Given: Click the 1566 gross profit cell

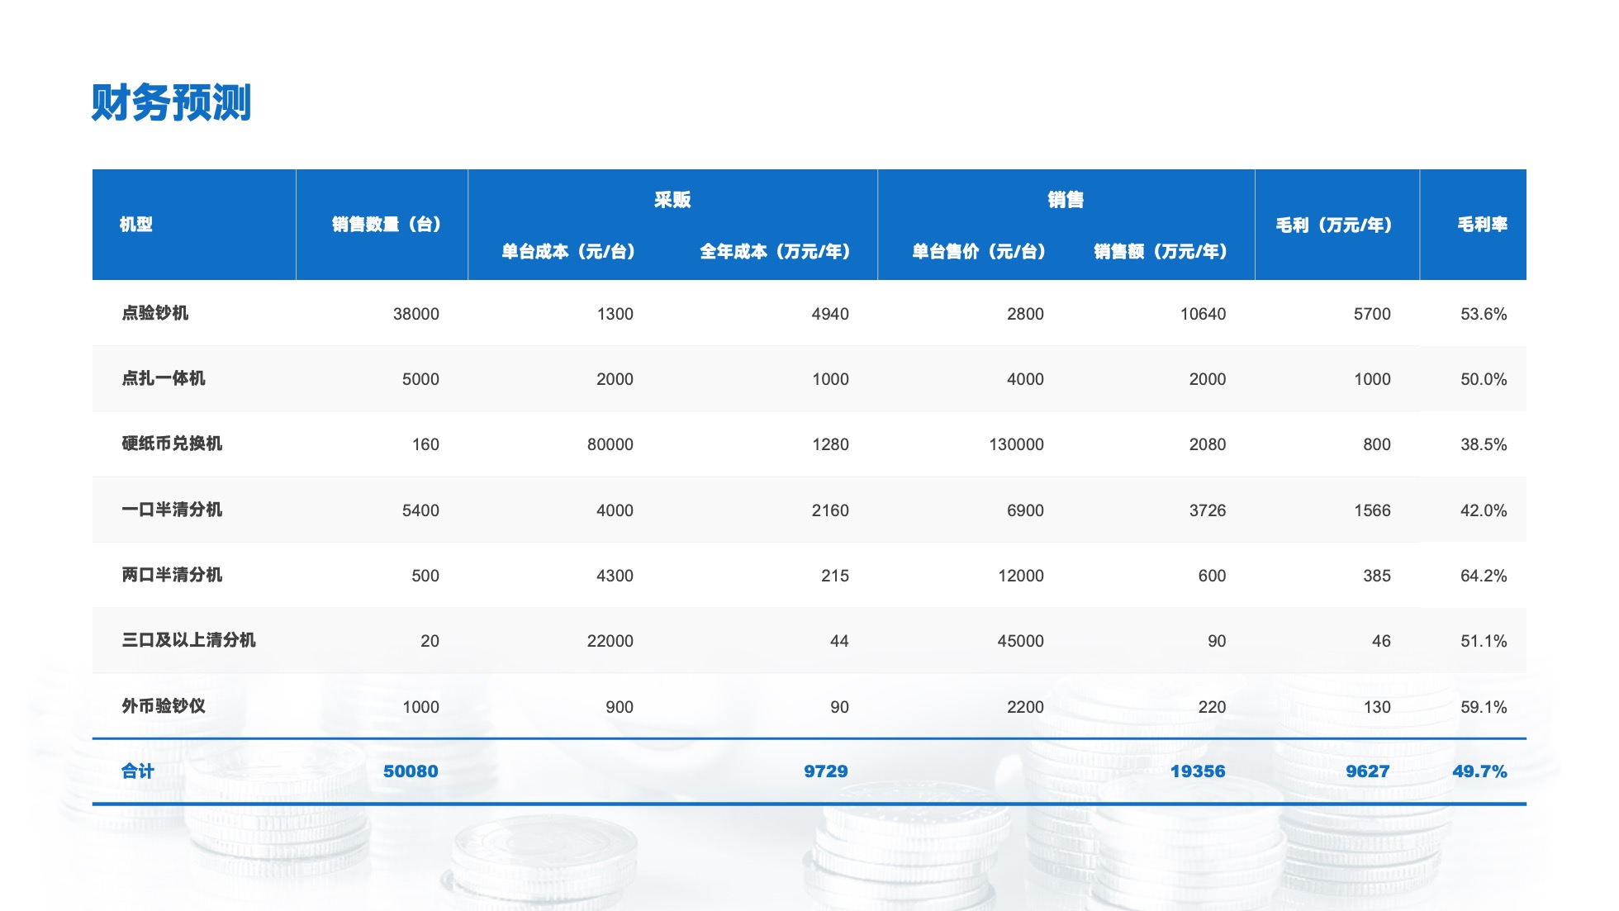Looking at the screenshot, I should click(1372, 510).
